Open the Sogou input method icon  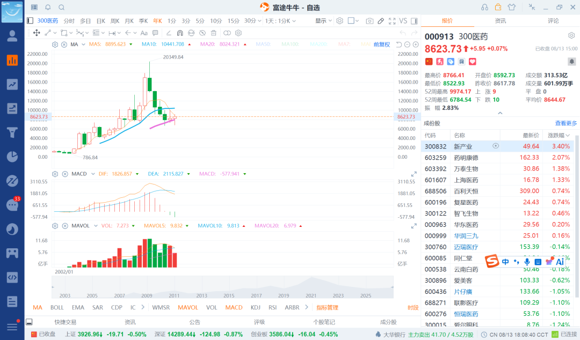492,261
